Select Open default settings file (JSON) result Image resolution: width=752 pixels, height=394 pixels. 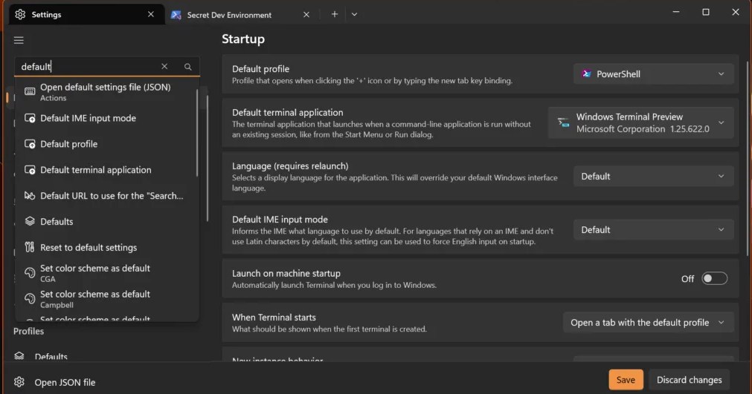(x=106, y=92)
